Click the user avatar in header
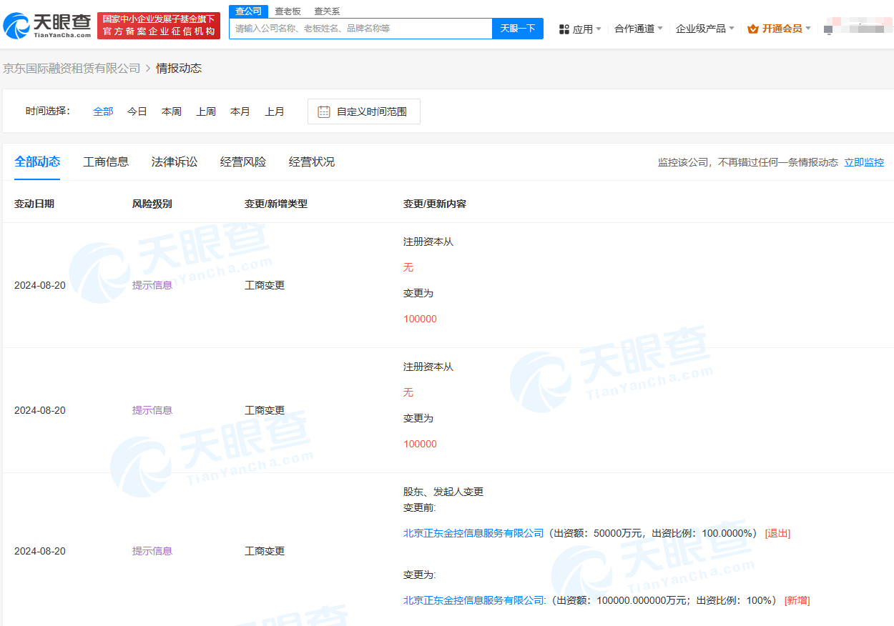Image resolution: width=894 pixels, height=626 pixels. [828, 29]
